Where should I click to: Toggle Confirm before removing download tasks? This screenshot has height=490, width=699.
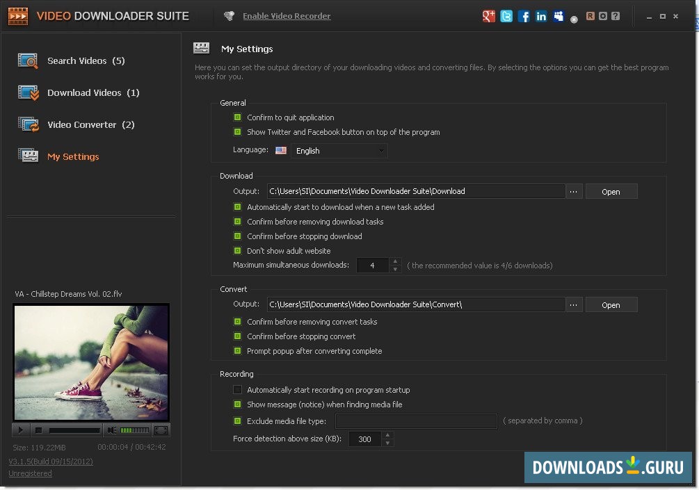(238, 222)
